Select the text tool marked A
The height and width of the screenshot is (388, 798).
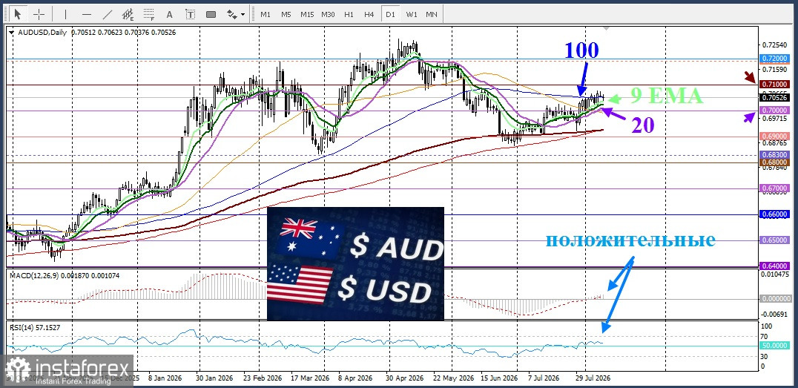tap(170, 14)
